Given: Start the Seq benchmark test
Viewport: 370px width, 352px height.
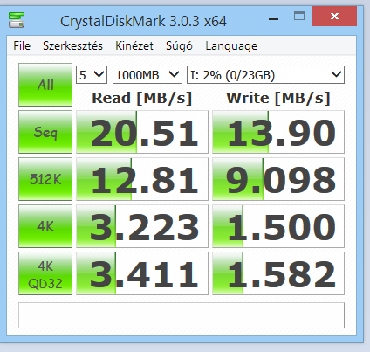Looking at the screenshot, I should (45, 132).
